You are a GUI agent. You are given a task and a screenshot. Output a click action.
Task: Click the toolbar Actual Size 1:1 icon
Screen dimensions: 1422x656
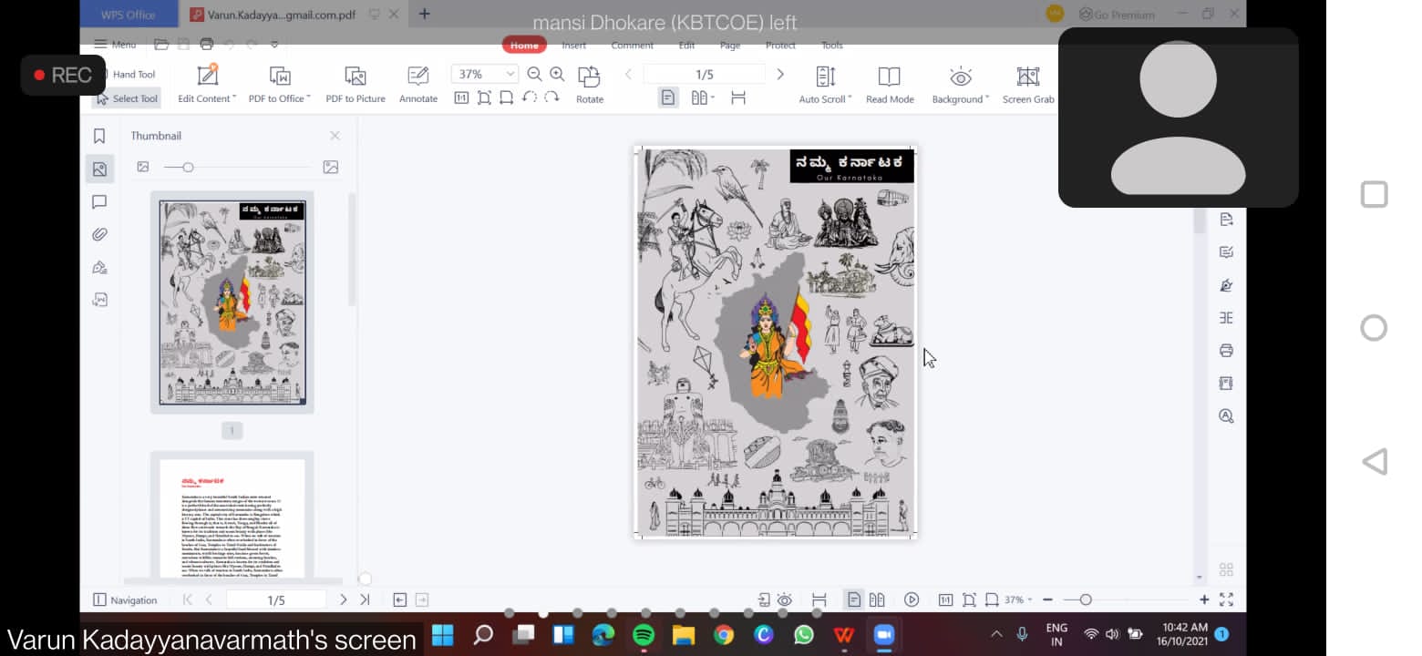coord(461,97)
